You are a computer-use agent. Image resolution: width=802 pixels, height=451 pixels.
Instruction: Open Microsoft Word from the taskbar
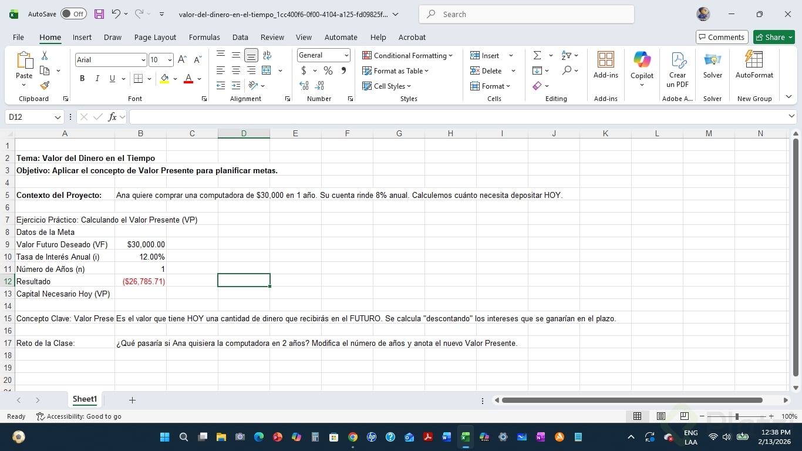(446, 437)
